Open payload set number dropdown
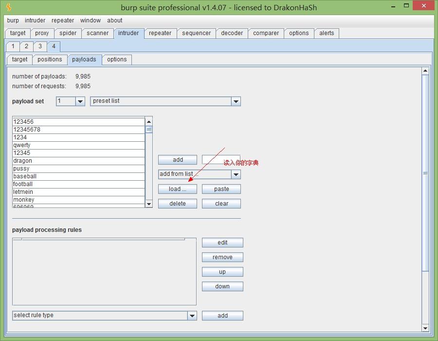438x341 pixels. click(80, 101)
